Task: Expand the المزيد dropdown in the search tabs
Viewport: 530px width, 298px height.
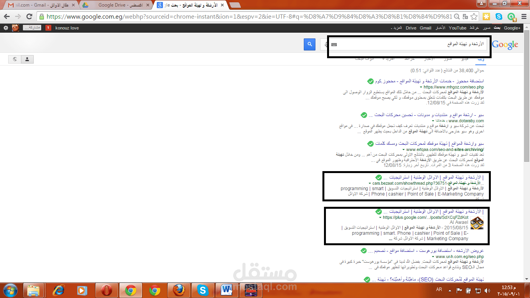Action: pos(388,59)
